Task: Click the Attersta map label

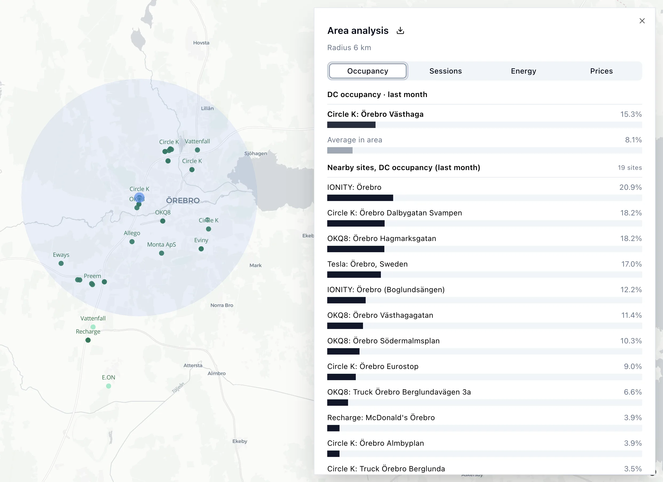Action: pyautogui.click(x=193, y=365)
